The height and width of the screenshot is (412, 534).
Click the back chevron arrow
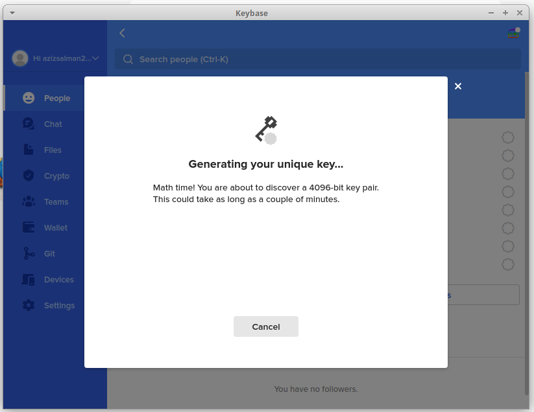(x=122, y=33)
